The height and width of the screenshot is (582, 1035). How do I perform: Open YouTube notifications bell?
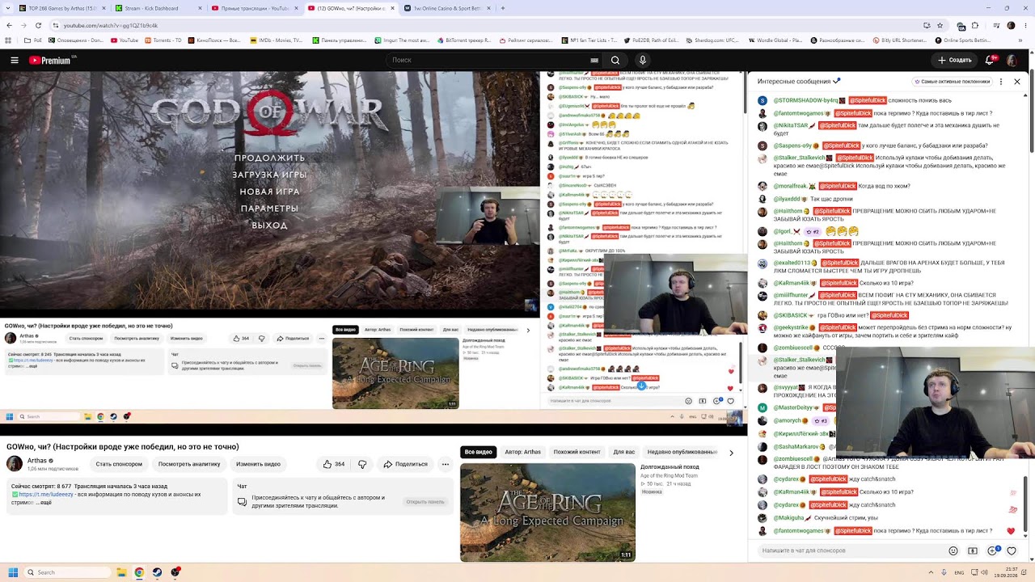click(x=991, y=60)
